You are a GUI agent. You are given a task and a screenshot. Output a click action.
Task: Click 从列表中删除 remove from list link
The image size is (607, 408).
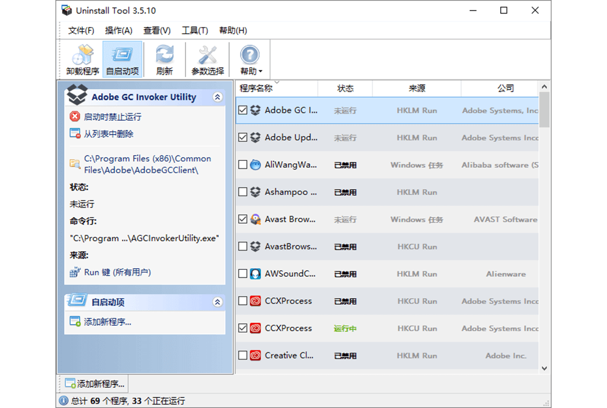(109, 134)
